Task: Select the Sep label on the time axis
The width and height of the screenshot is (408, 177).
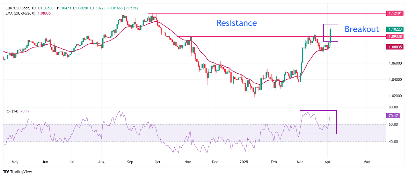Action: [130, 162]
